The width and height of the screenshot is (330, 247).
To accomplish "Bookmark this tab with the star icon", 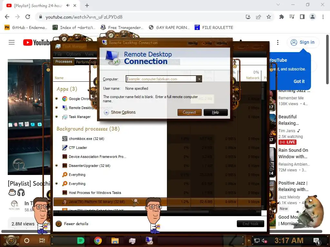I will 269,17.
